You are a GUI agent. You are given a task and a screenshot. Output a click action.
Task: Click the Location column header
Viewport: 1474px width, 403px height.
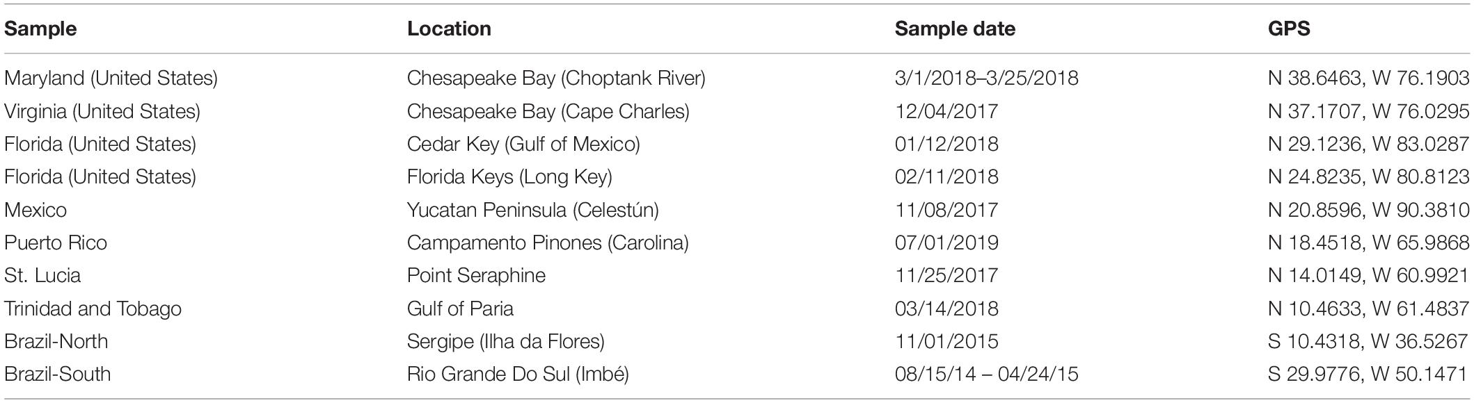(x=449, y=28)
